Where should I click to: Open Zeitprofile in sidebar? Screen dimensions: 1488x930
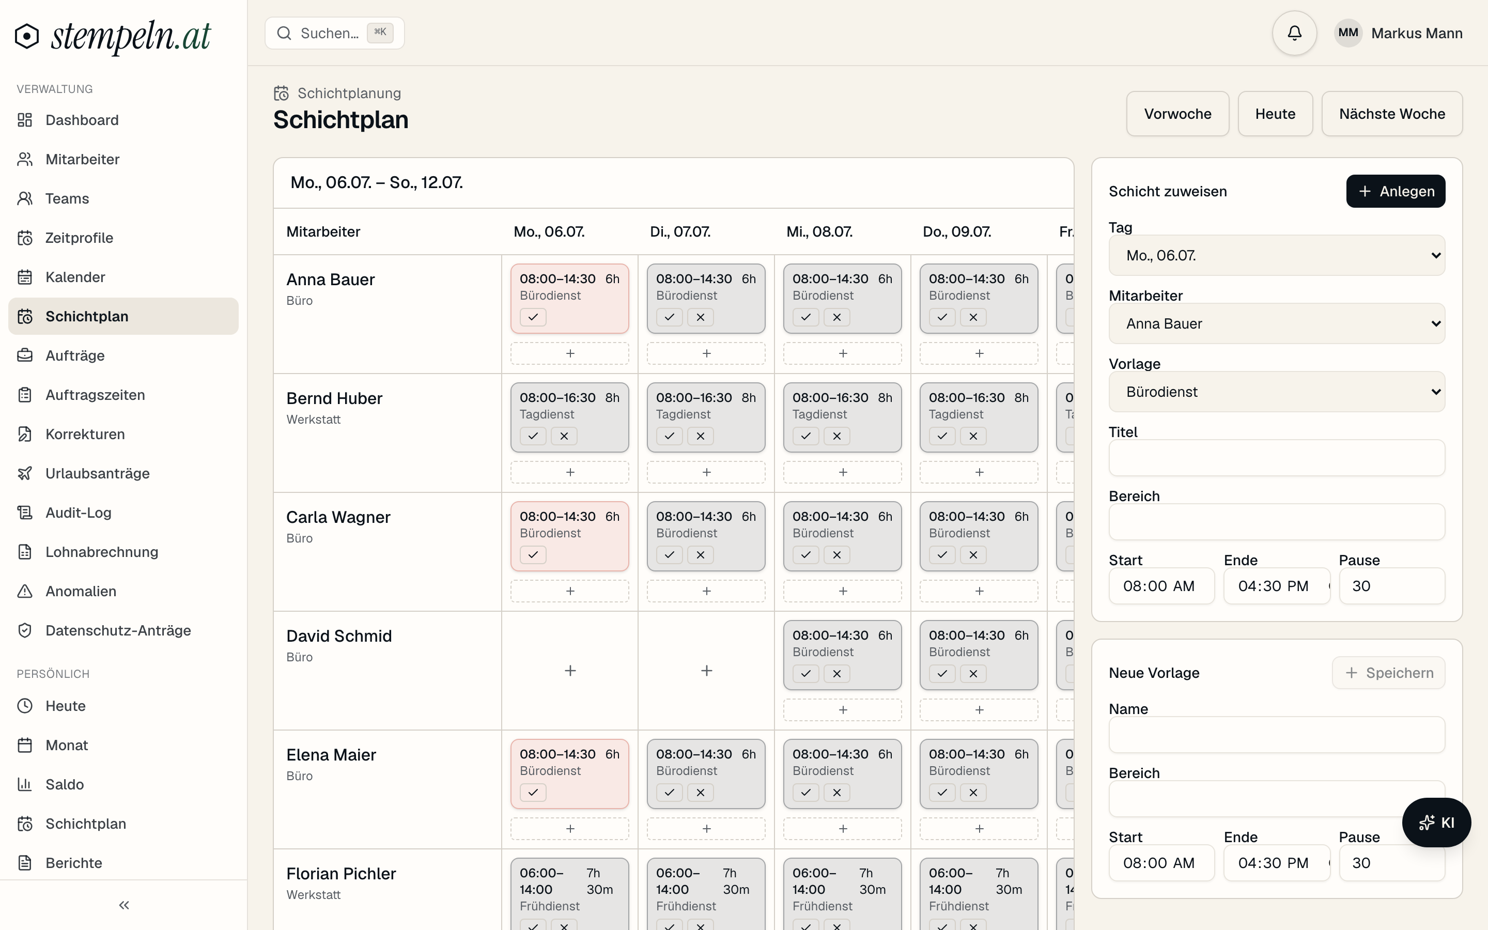(x=123, y=238)
